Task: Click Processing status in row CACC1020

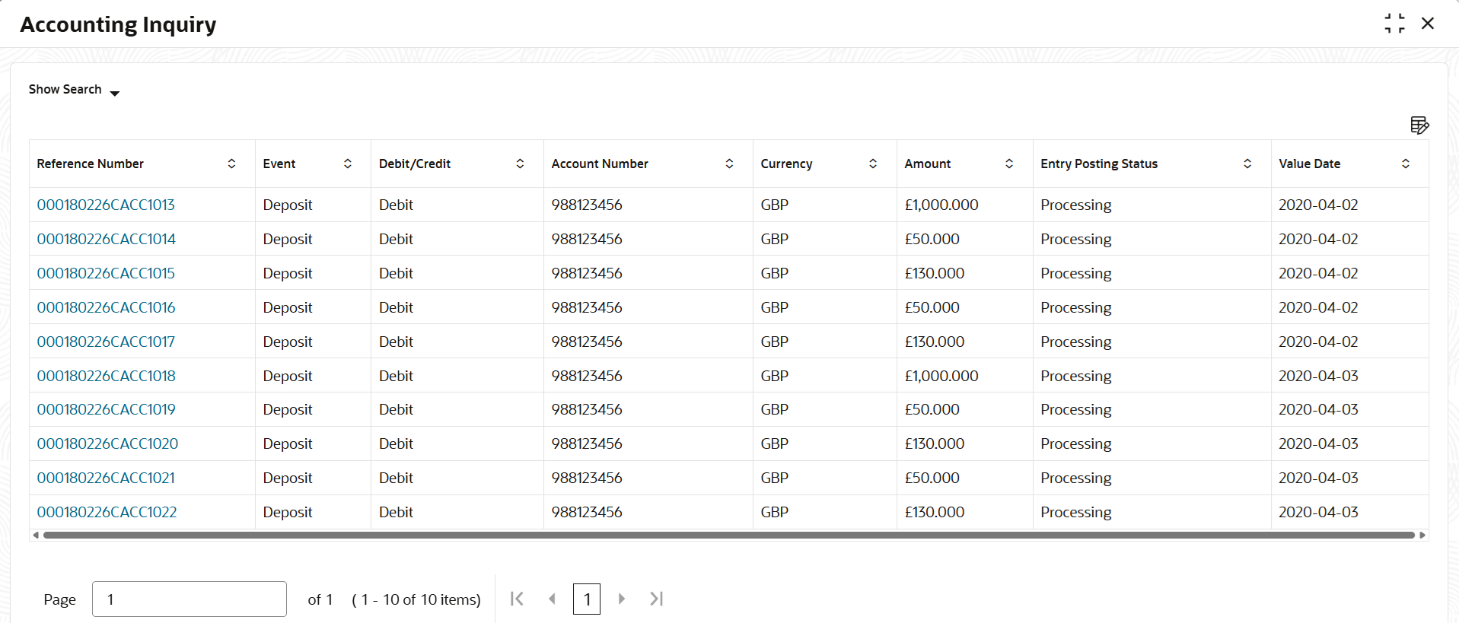Action: [1075, 443]
